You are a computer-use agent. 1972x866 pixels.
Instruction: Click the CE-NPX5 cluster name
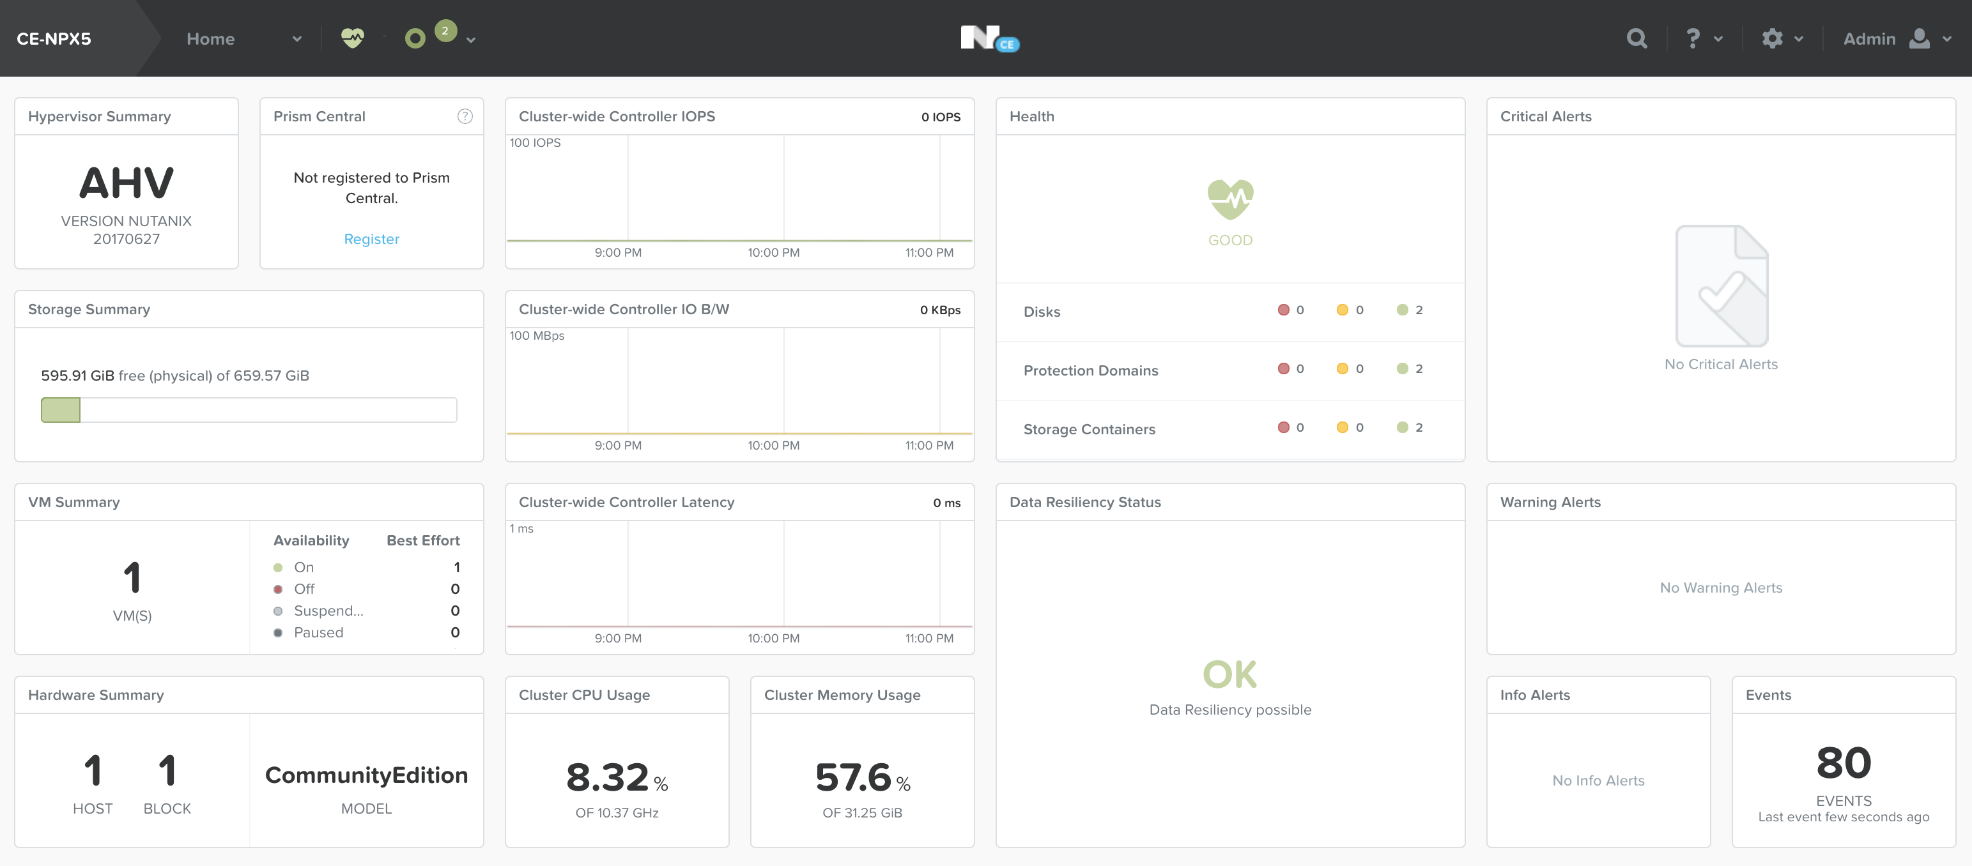[54, 38]
